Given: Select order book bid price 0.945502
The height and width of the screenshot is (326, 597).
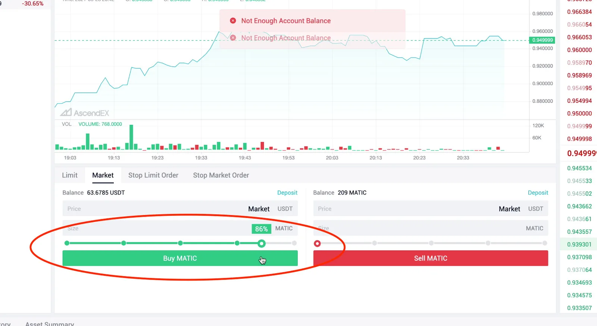Looking at the screenshot, I should [x=579, y=194].
